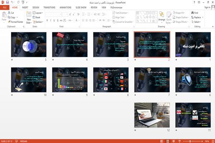Clear all formatting icon
215x143 pixels.
click(x=78, y=14)
